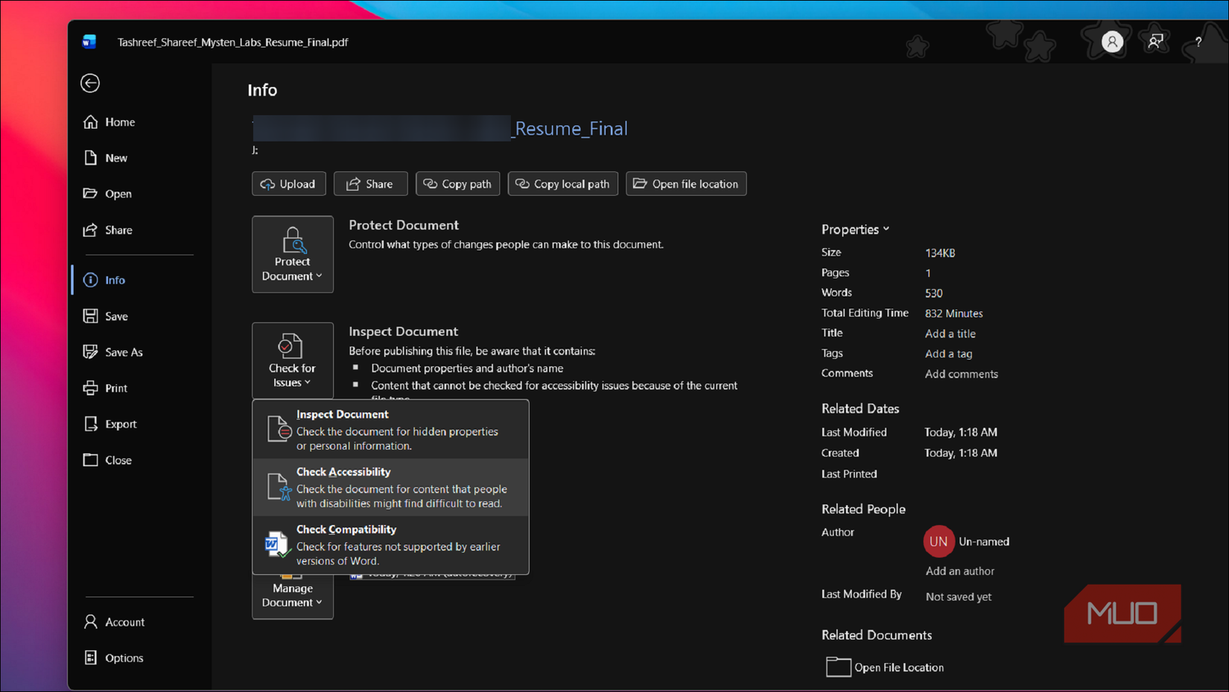Expand the Manage Document dropdown
The image size is (1229, 692).
293,596
